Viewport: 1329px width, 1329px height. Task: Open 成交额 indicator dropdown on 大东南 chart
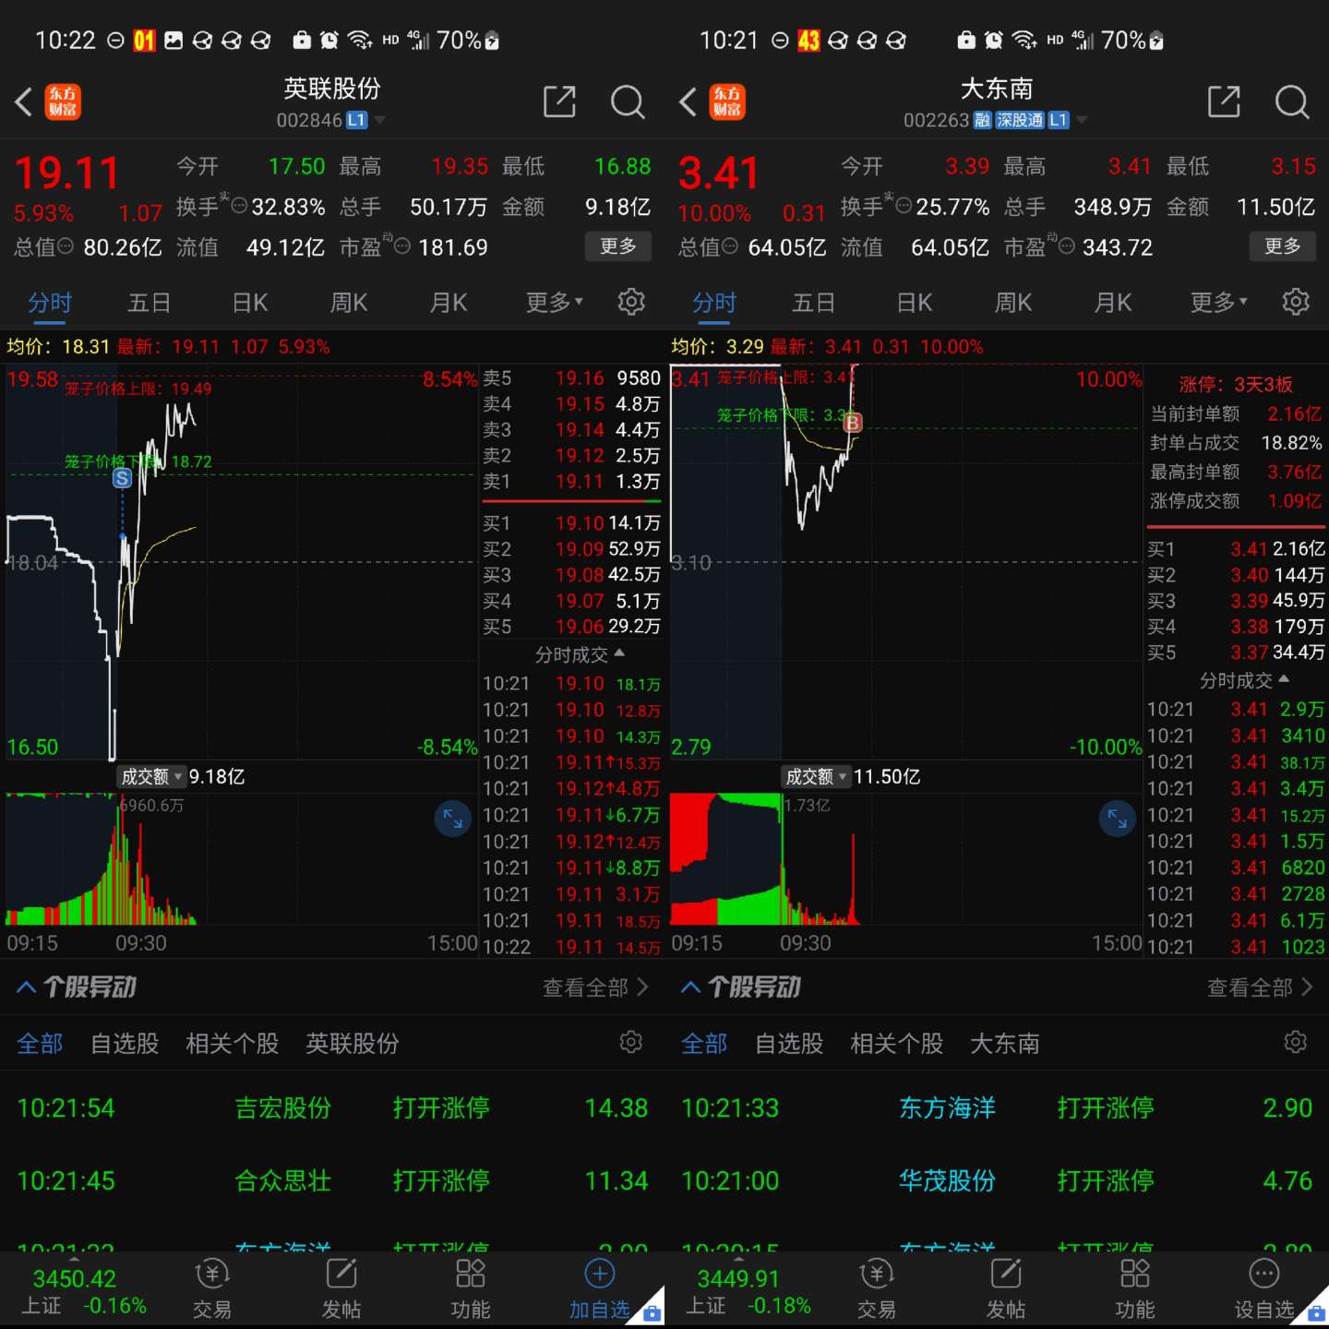(817, 776)
